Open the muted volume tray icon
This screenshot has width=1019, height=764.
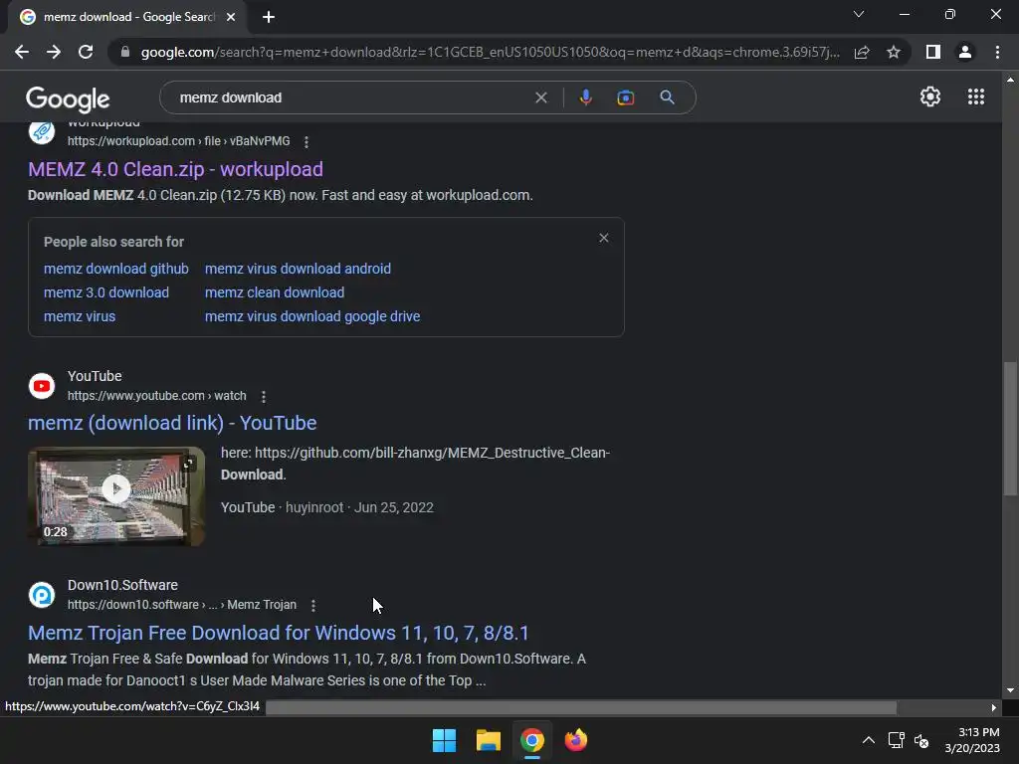coord(921,740)
